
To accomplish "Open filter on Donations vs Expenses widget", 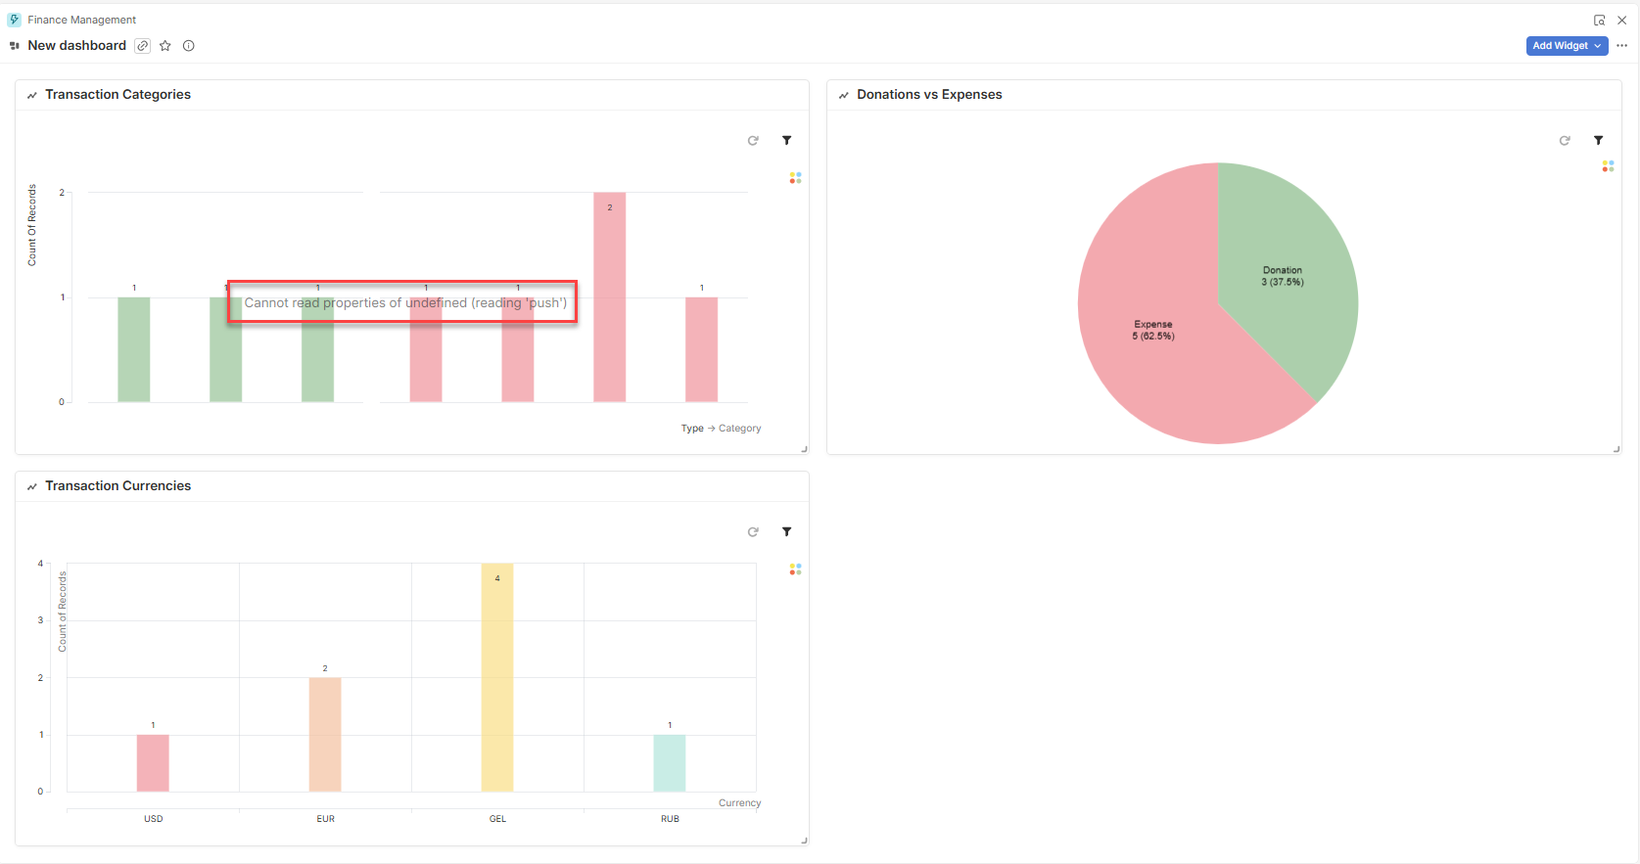I will click(x=1598, y=141).
